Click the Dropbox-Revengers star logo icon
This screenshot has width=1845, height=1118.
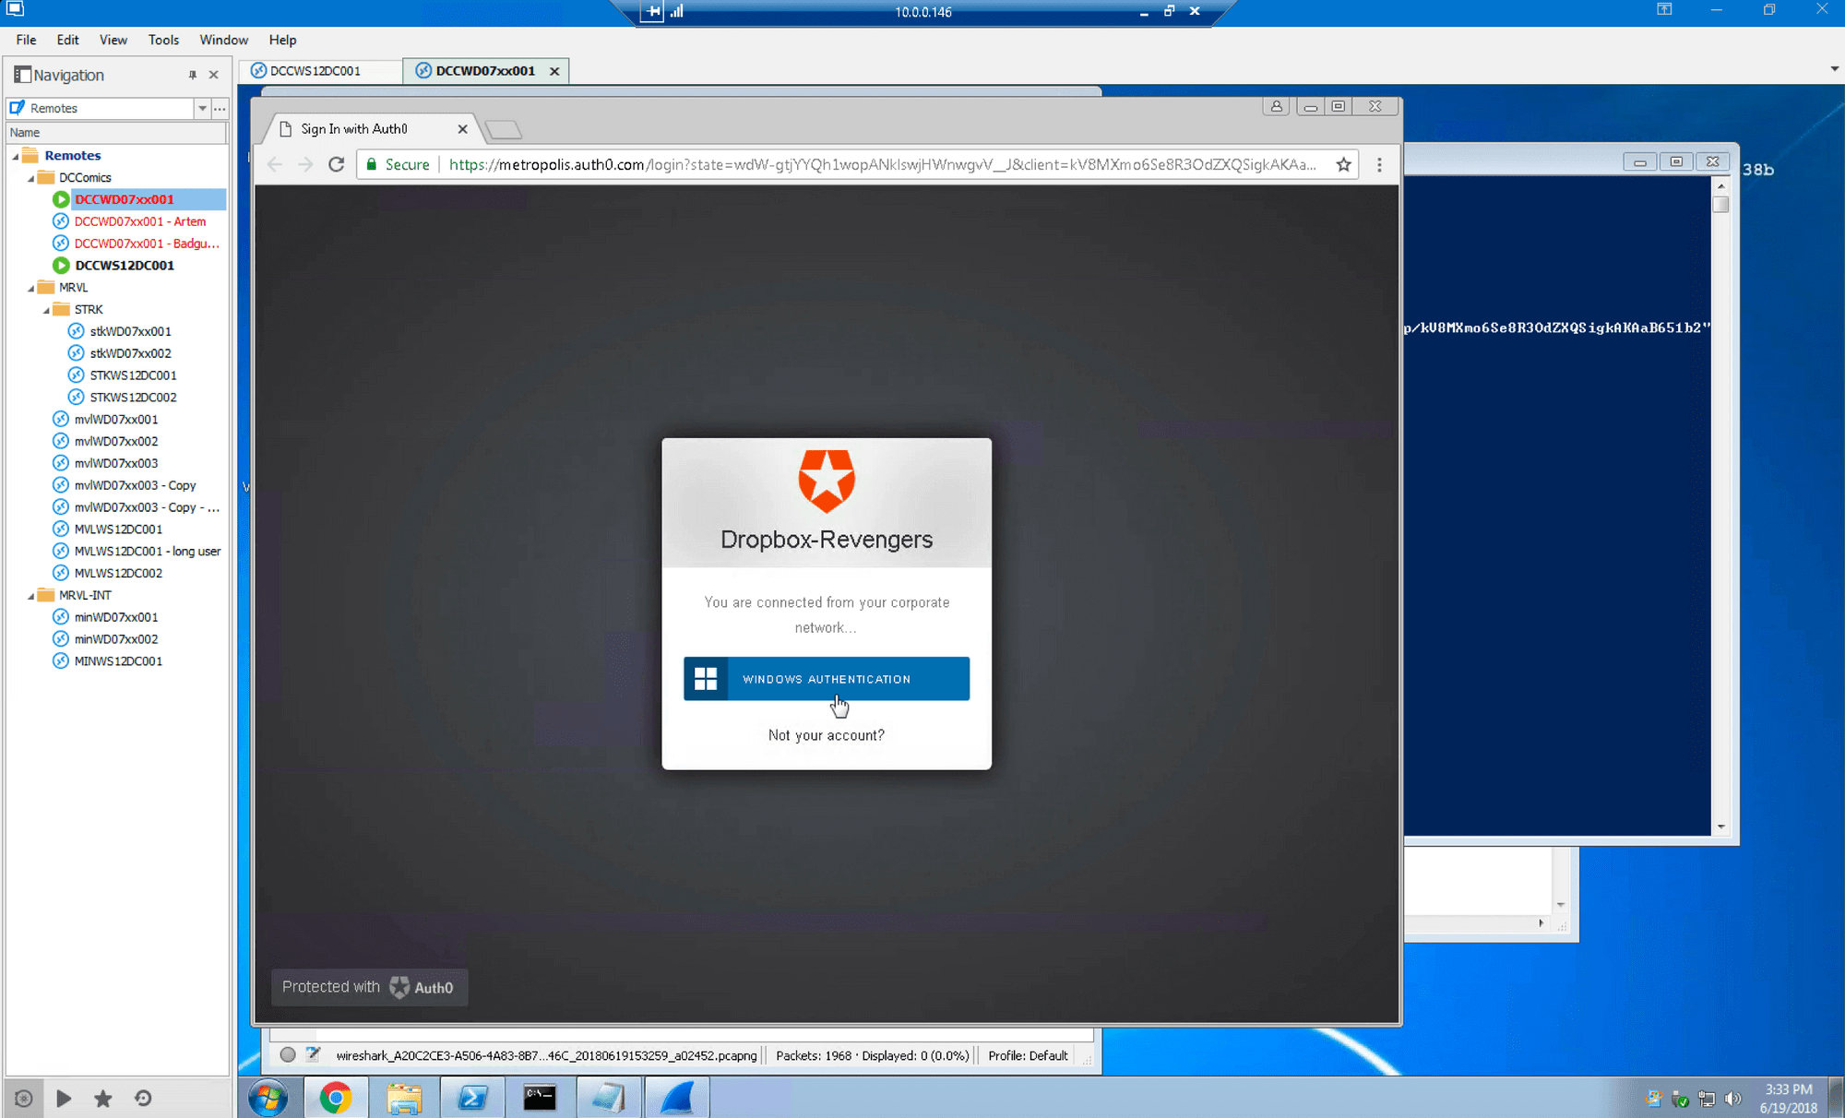click(x=827, y=480)
